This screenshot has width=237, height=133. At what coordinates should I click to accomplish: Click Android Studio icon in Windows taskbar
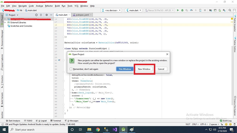click(x=123, y=130)
